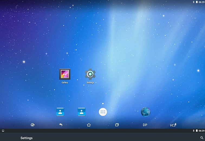The height and width of the screenshot is (141, 205).
Task: Show recent apps with the overlapping squares icon
Action: tap(117, 125)
